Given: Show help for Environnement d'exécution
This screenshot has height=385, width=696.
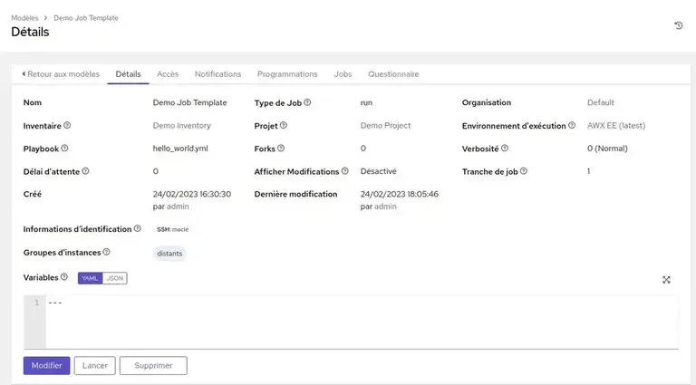Looking at the screenshot, I should click(x=572, y=126).
